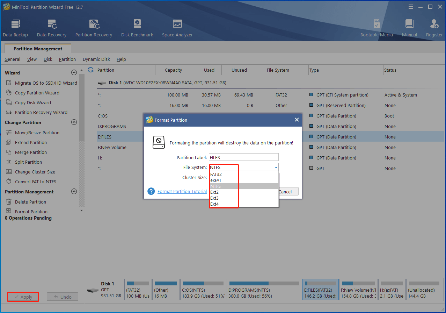The image size is (446, 313).
Task: Open the Dynamic Disk menu
Action: pos(96,59)
